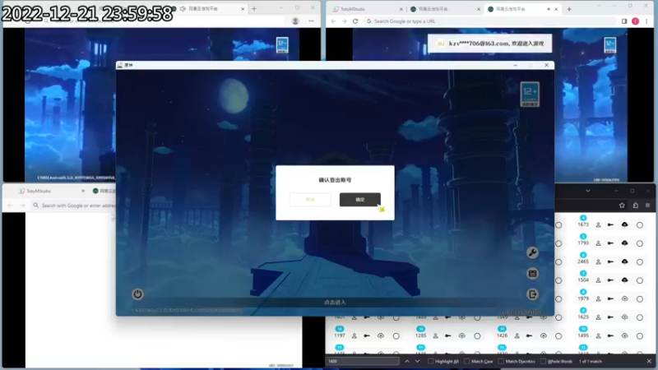Enable the Match Case checkbox
The width and height of the screenshot is (658, 370).
[x=466, y=361]
